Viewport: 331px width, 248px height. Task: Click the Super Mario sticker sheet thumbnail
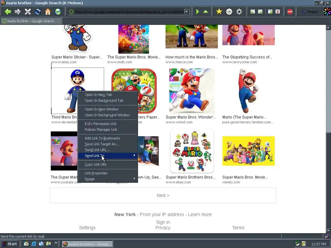tap(192, 151)
